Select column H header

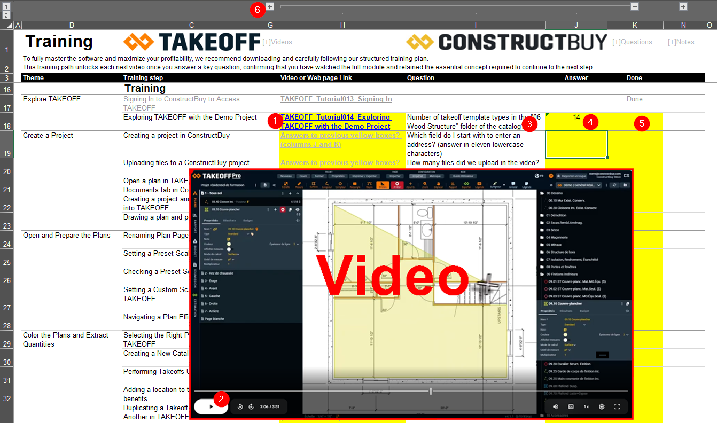coord(342,25)
